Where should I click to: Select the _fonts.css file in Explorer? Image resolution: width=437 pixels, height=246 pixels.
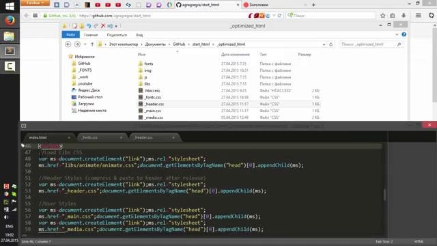click(229, 97)
